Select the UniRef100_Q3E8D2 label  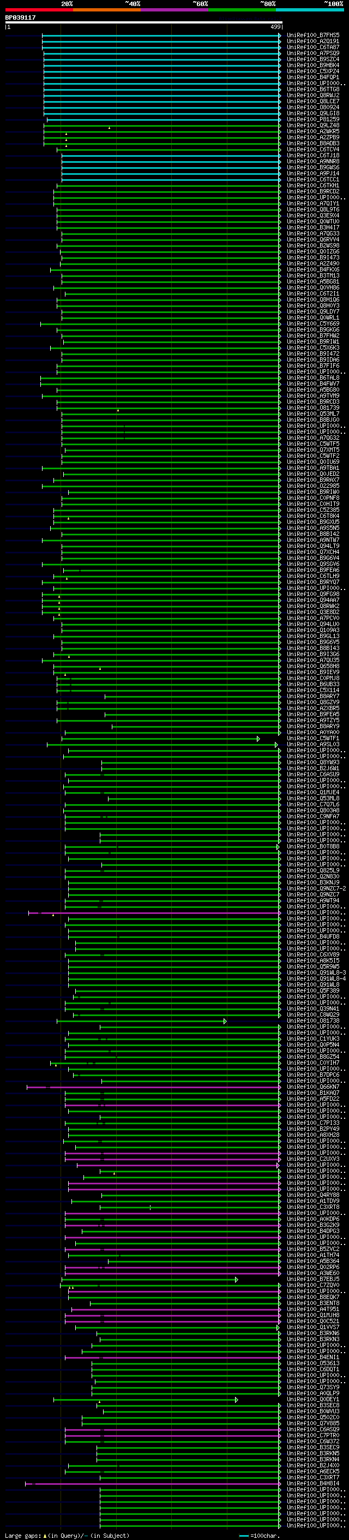[313, 612]
